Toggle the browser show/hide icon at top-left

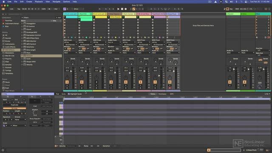tap(3, 9)
